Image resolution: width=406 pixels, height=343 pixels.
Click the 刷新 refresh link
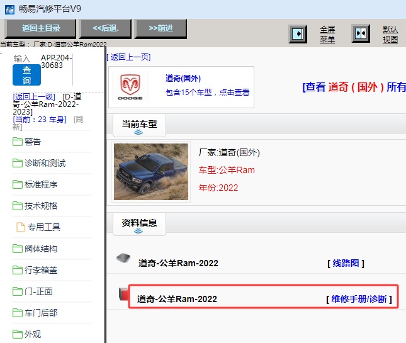pos(48,123)
